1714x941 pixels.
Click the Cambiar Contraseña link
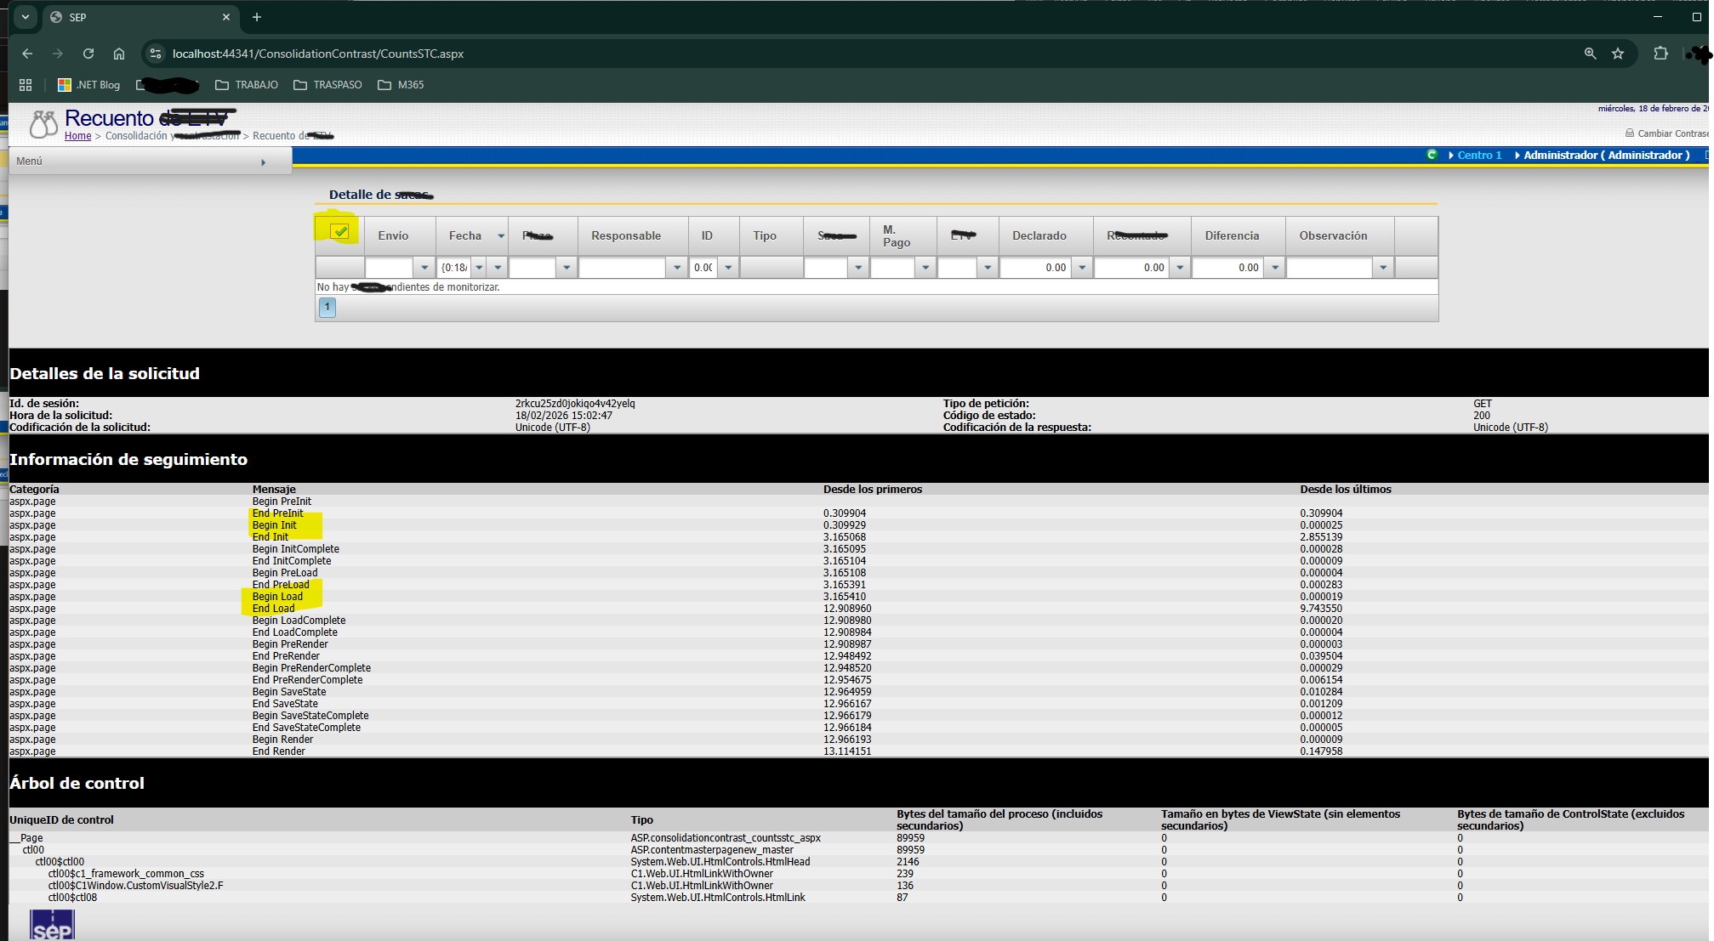(1671, 133)
